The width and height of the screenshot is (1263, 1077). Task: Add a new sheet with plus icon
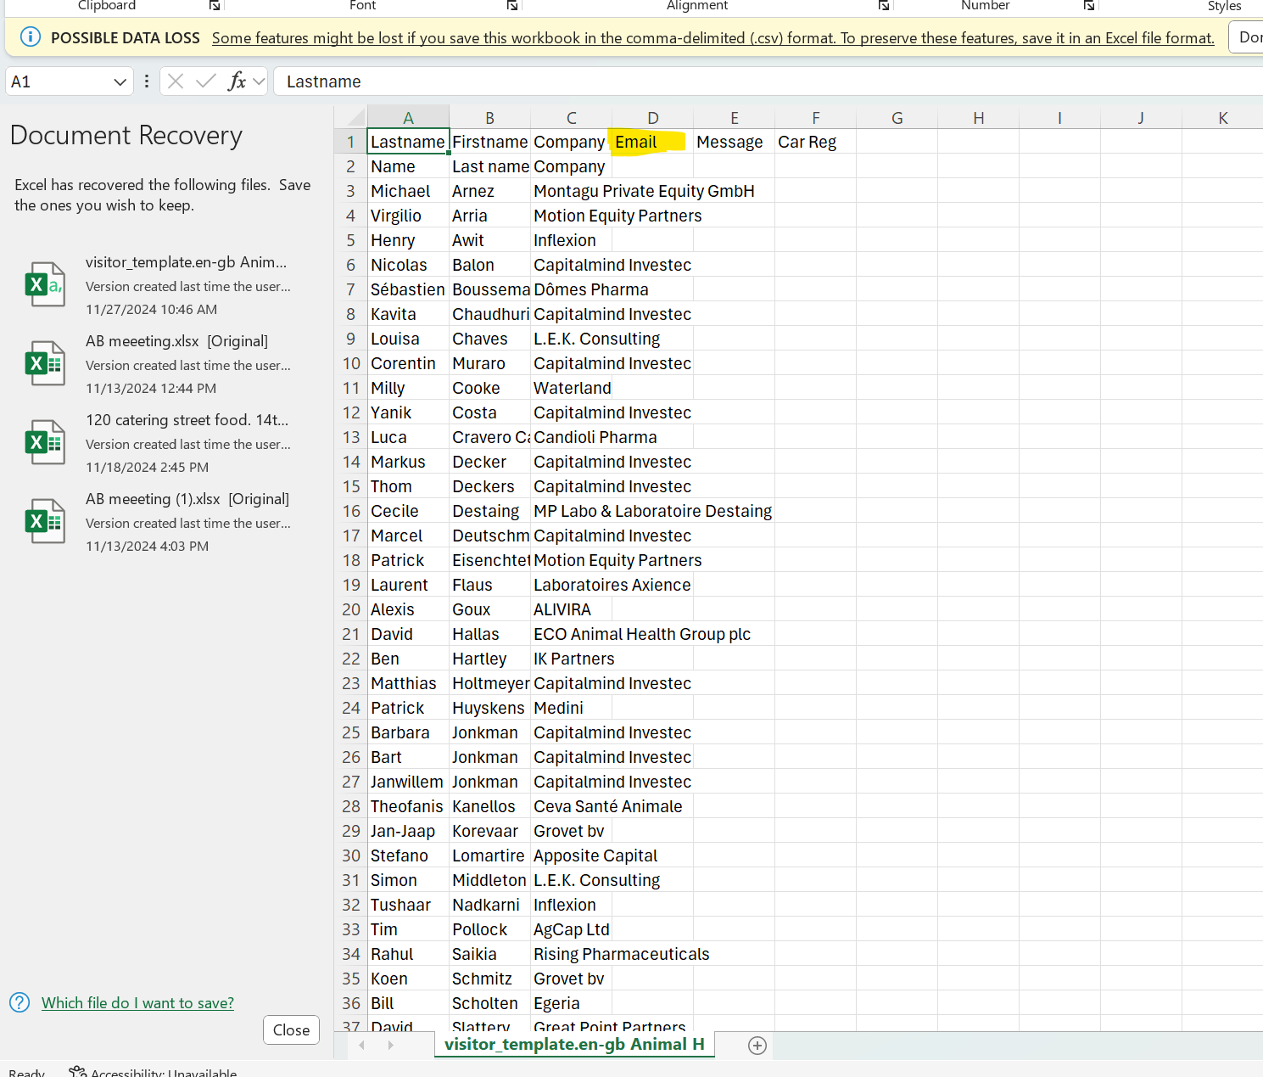tap(757, 1046)
